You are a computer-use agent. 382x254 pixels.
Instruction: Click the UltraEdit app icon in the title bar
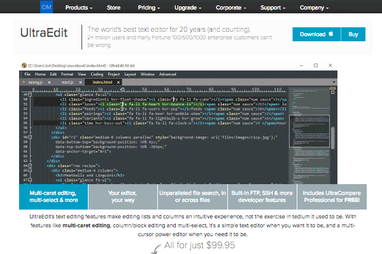pos(24,65)
